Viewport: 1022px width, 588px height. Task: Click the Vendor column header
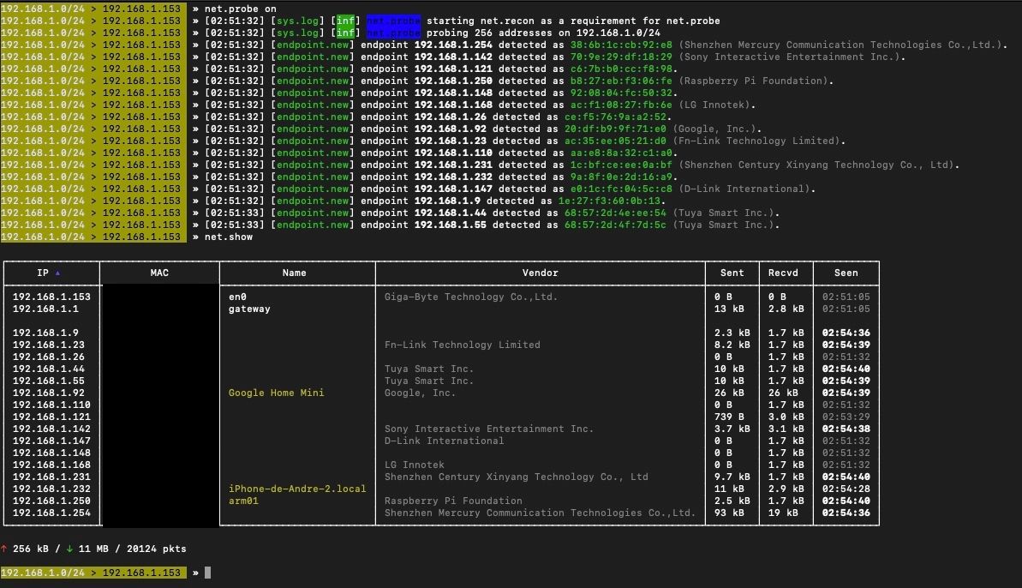[x=541, y=273]
